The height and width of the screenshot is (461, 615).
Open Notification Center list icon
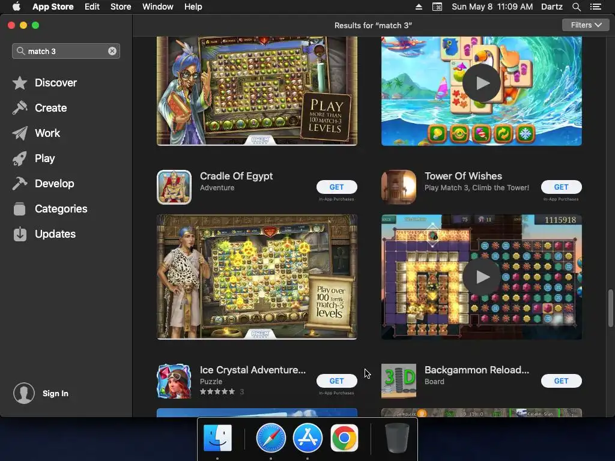596,7
